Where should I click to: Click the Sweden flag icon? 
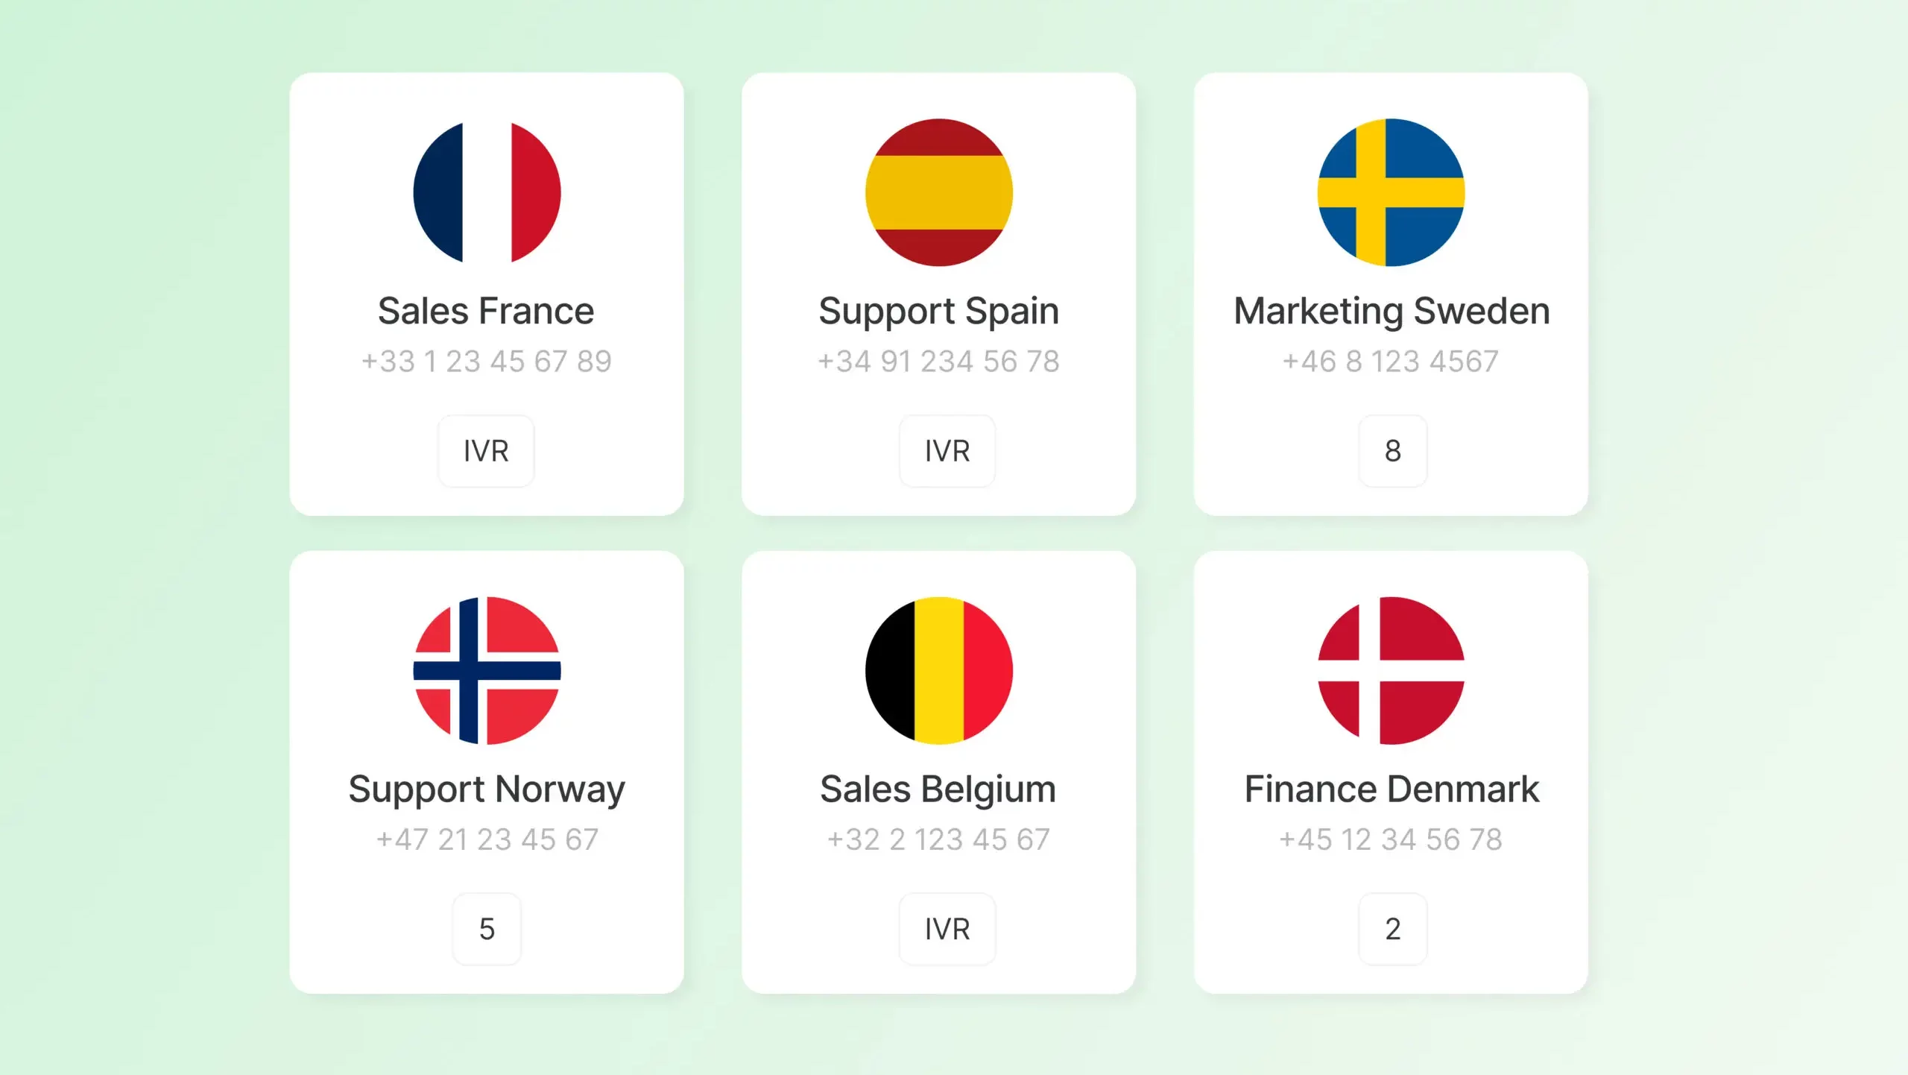coord(1391,192)
